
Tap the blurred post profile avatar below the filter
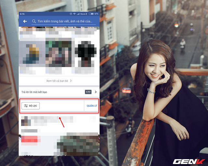tap(26, 121)
